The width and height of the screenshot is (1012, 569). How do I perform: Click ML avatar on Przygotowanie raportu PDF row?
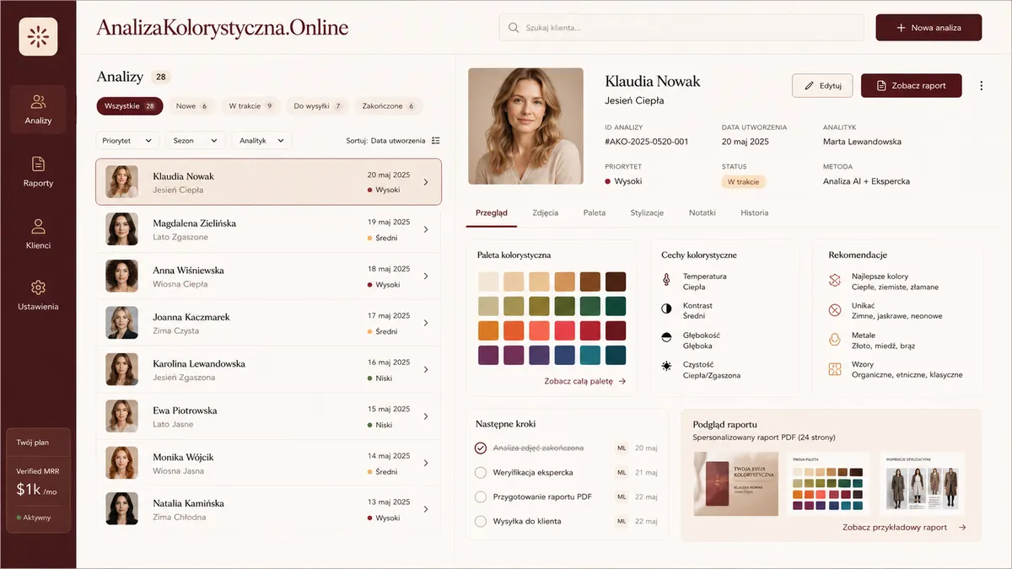(622, 497)
